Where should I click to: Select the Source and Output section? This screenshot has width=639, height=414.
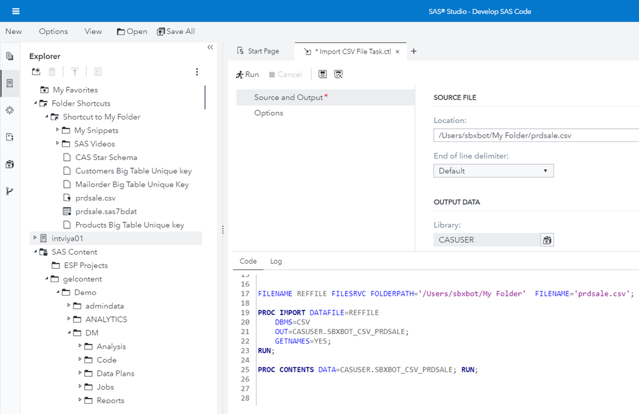(x=325, y=97)
